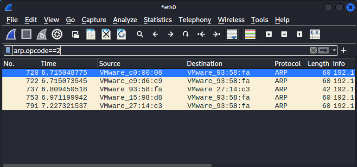The width and height of the screenshot is (357, 167).
Task: Jump to the first packet
Action: pyautogui.click(x=201, y=35)
